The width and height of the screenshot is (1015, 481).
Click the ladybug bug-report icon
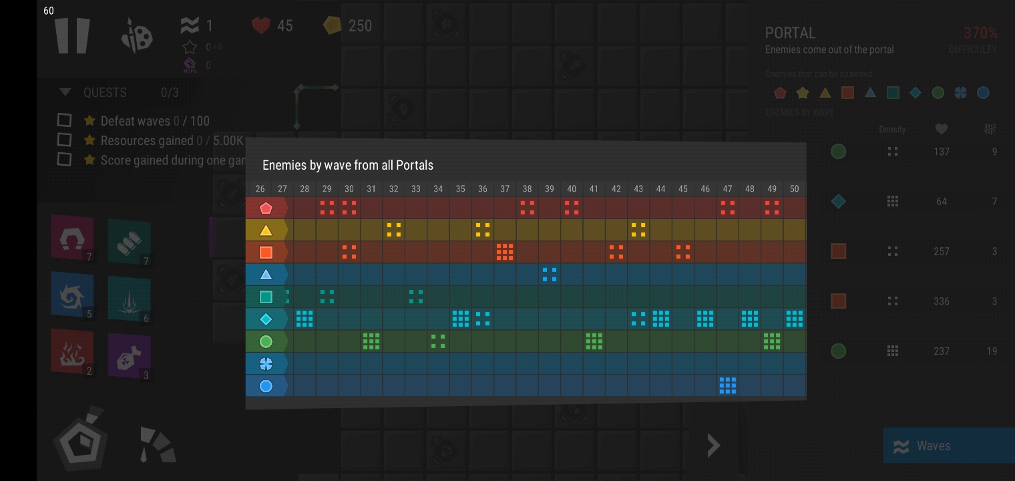click(x=137, y=35)
